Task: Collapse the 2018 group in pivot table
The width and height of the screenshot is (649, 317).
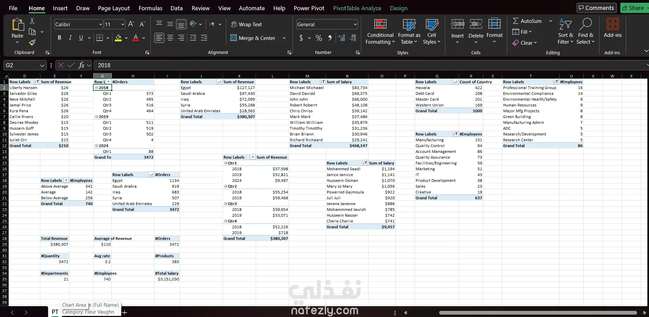Action: pos(97,88)
